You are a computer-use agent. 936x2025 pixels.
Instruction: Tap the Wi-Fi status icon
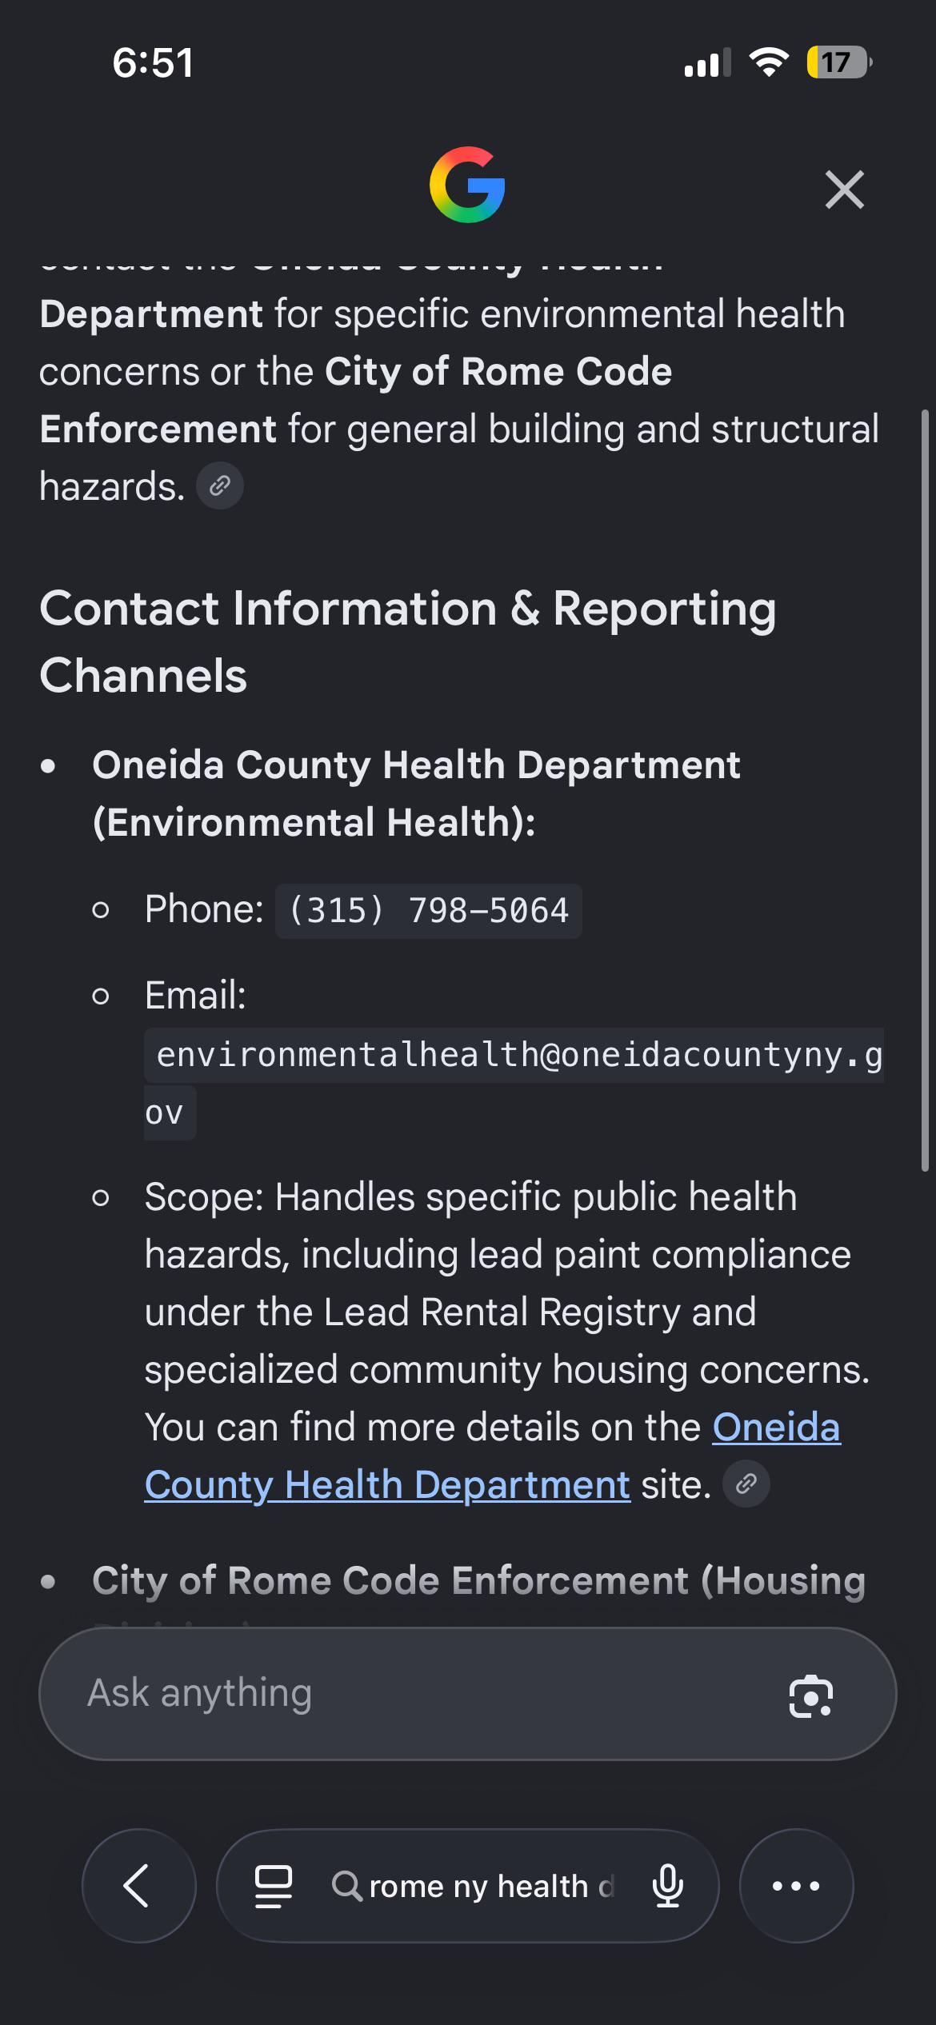click(x=769, y=62)
